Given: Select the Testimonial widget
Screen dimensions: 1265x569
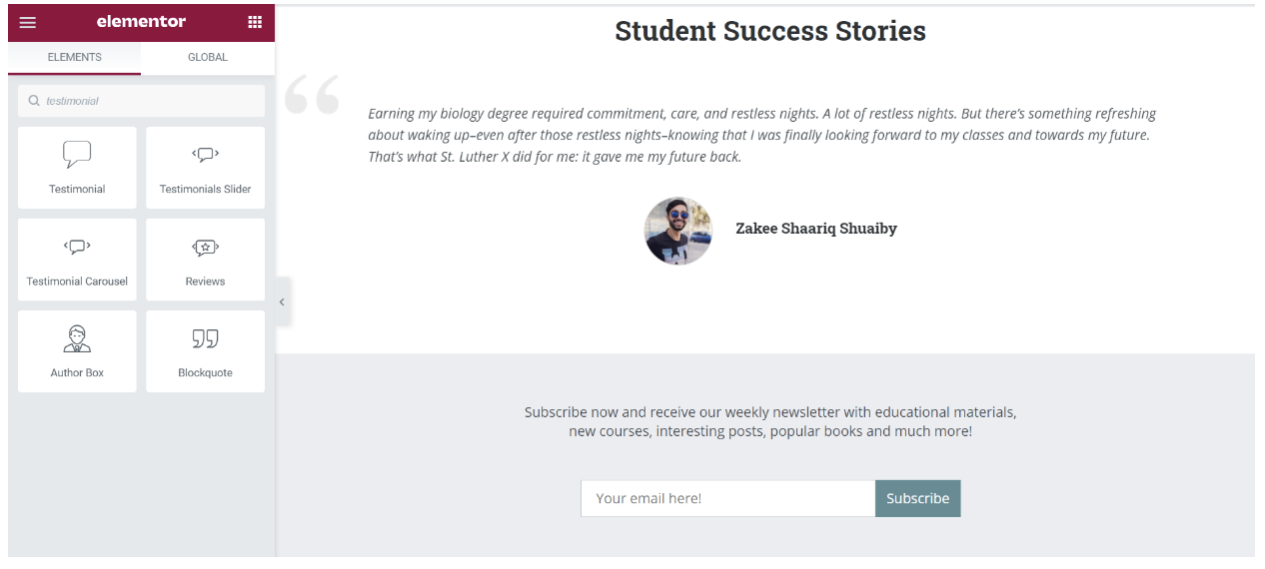Looking at the screenshot, I should [77, 168].
